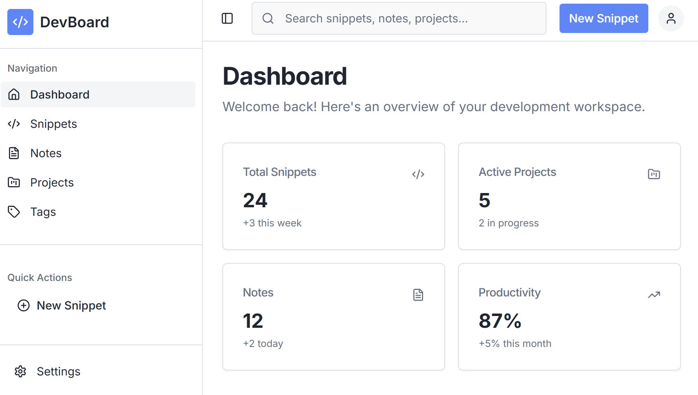Viewport: 698px width, 395px height.
Task: Collapse the sidebar using the panel toggle icon
Action: [227, 18]
